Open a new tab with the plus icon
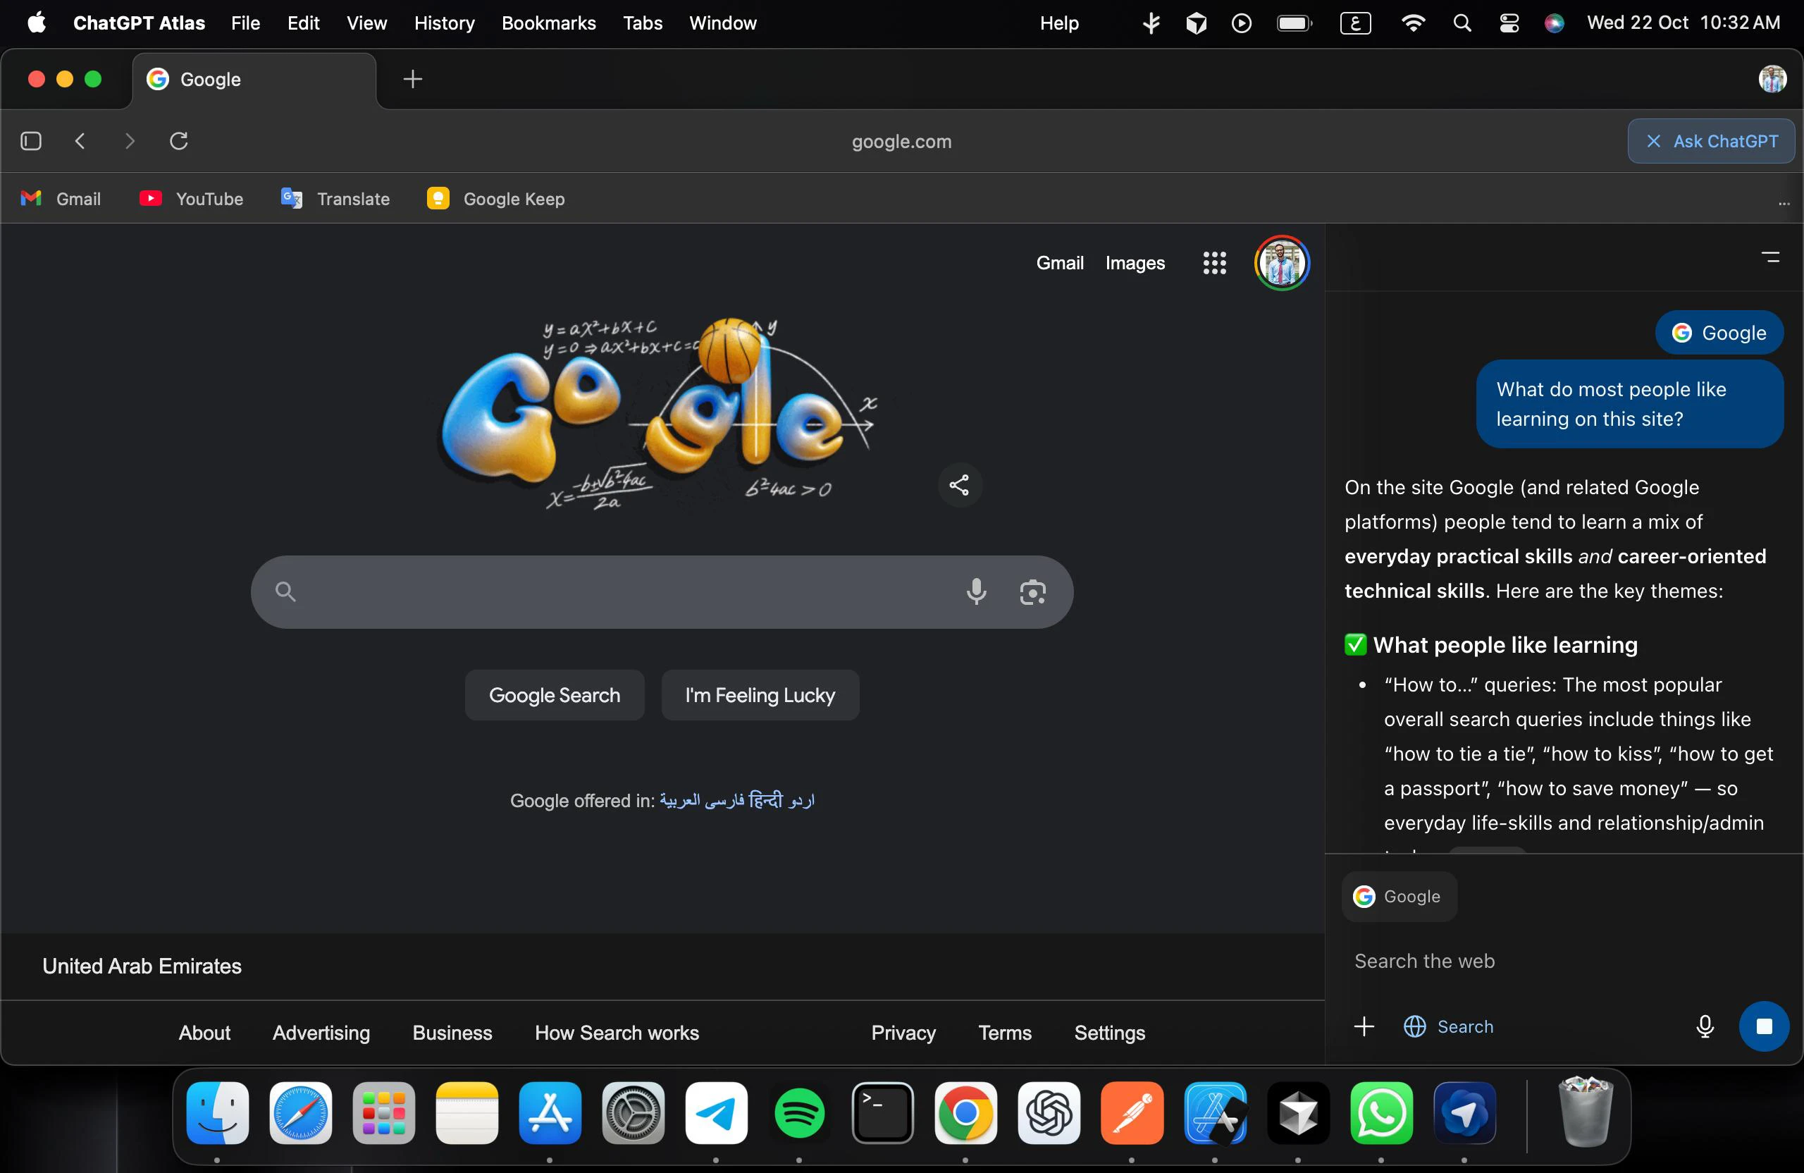Viewport: 1804px width, 1173px height. coord(413,79)
